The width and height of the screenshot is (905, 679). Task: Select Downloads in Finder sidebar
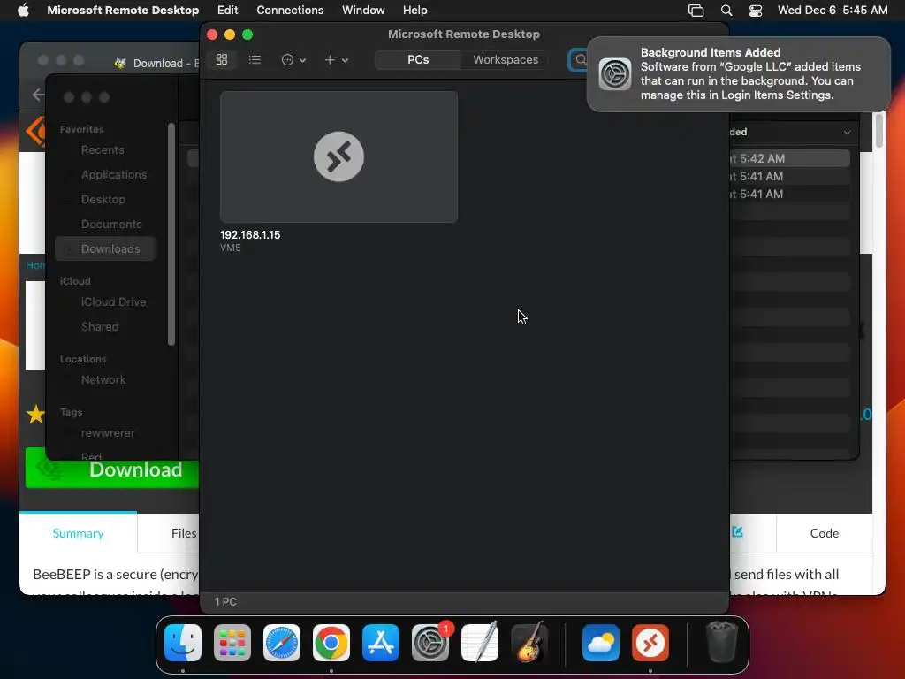point(106,248)
